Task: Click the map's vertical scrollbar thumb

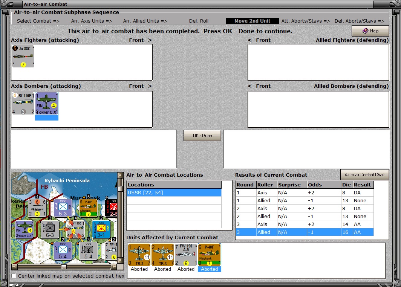Action: (120, 189)
